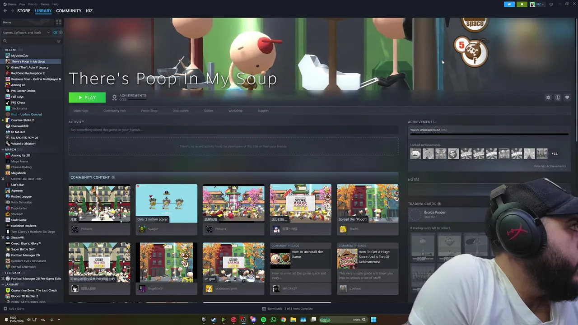Open View My Achievements link
Screen dimensions: 578x325
[550, 166]
